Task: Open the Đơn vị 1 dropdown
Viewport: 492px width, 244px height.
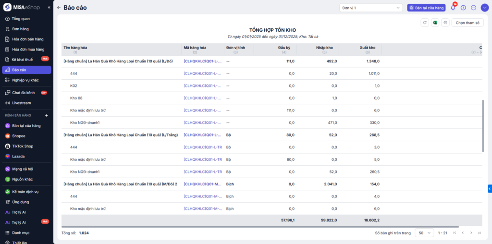Action: pos(371,8)
